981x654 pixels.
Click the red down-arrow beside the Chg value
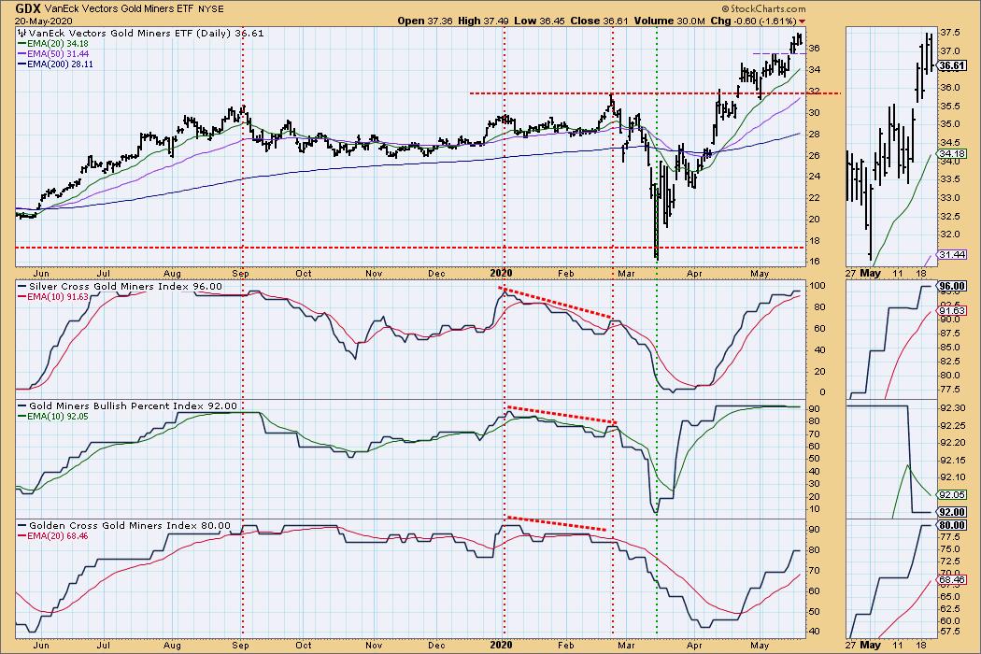point(802,21)
